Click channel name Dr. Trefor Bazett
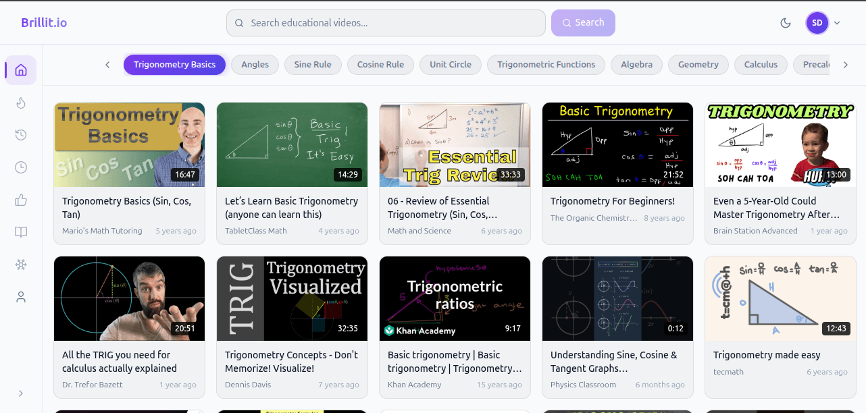The width and height of the screenshot is (866, 413). [x=93, y=385]
